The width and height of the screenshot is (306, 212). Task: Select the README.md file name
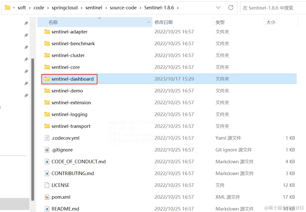pos(65,209)
